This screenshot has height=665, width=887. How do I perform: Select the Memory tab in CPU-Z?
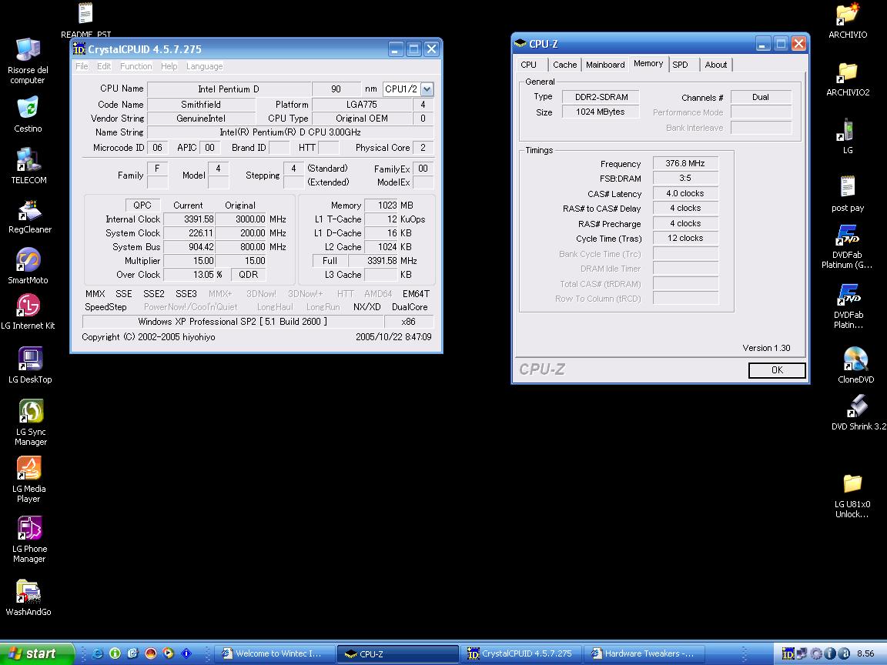pyautogui.click(x=648, y=63)
